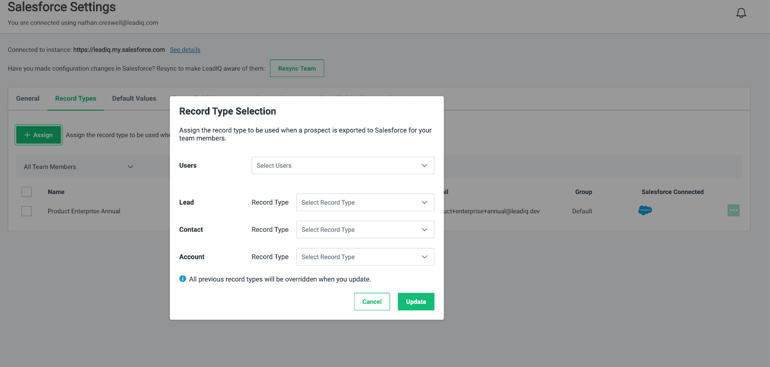Screen dimensions: 770x367
Task: Open the Lead record type dropdown
Action: [x=365, y=202]
